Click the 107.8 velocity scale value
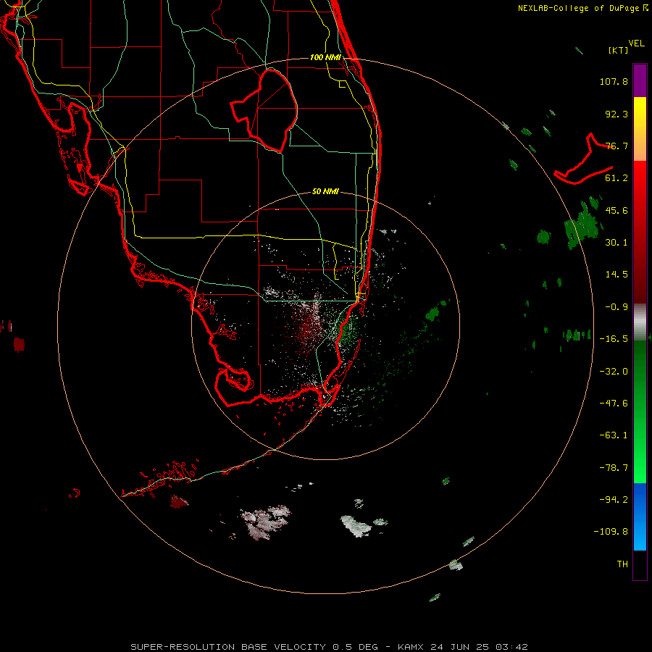The image size is (652, 652). coord(614,81)
